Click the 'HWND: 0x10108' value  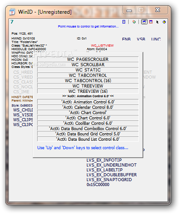coord(23,39)
